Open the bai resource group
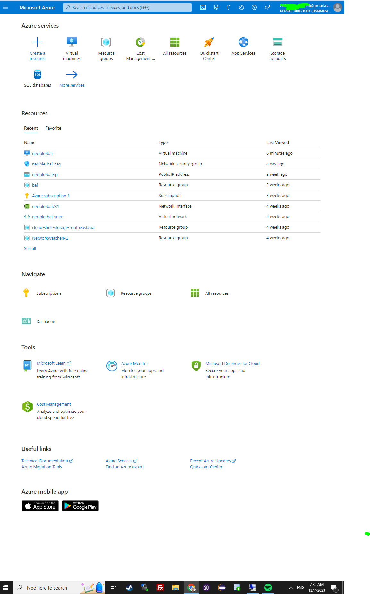This screenshot has width=370, height=594. coord(35,185)
